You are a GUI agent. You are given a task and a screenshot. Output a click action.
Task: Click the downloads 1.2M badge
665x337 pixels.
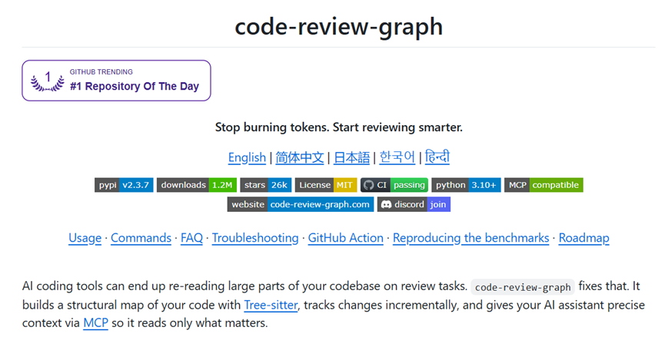pyautogui.click(x=196, y=185)
